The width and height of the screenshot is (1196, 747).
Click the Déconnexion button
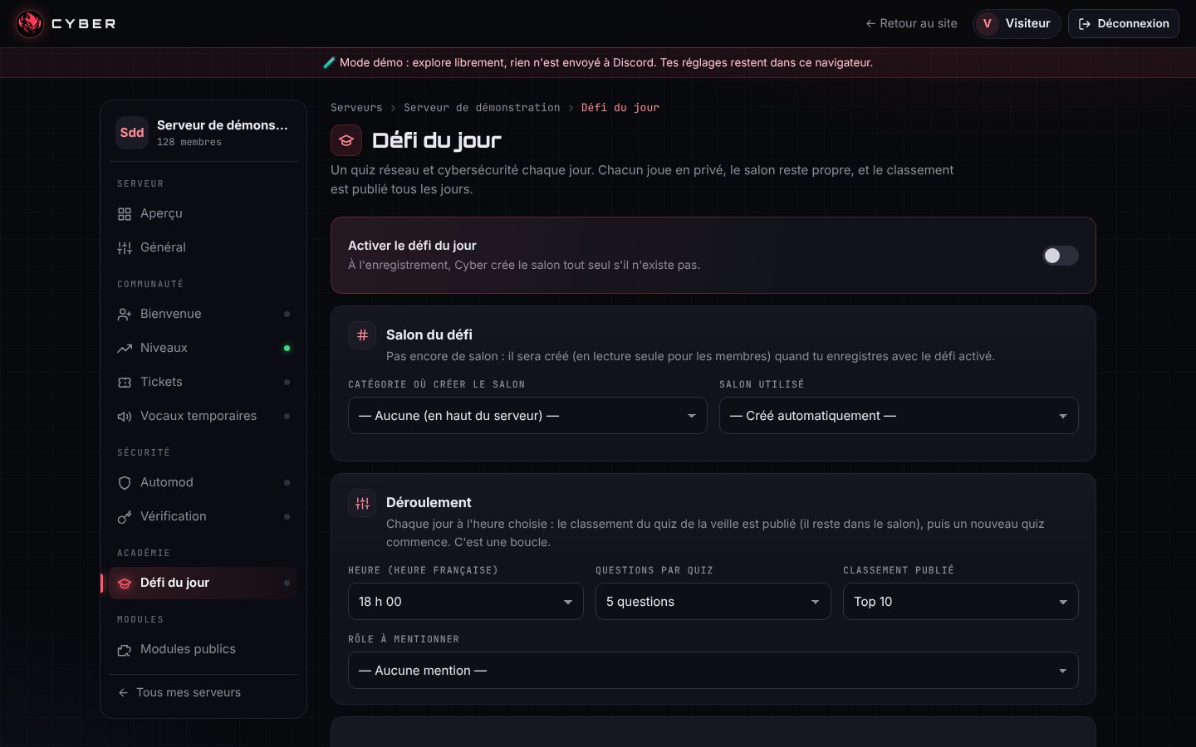(1124, 23)
